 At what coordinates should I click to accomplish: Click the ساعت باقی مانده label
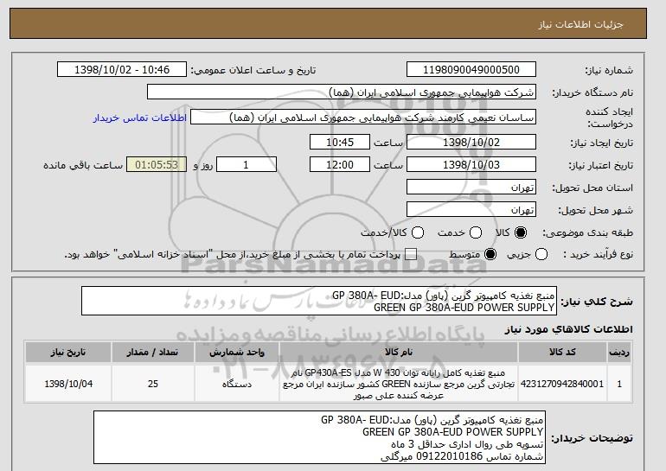coord(83,165)
